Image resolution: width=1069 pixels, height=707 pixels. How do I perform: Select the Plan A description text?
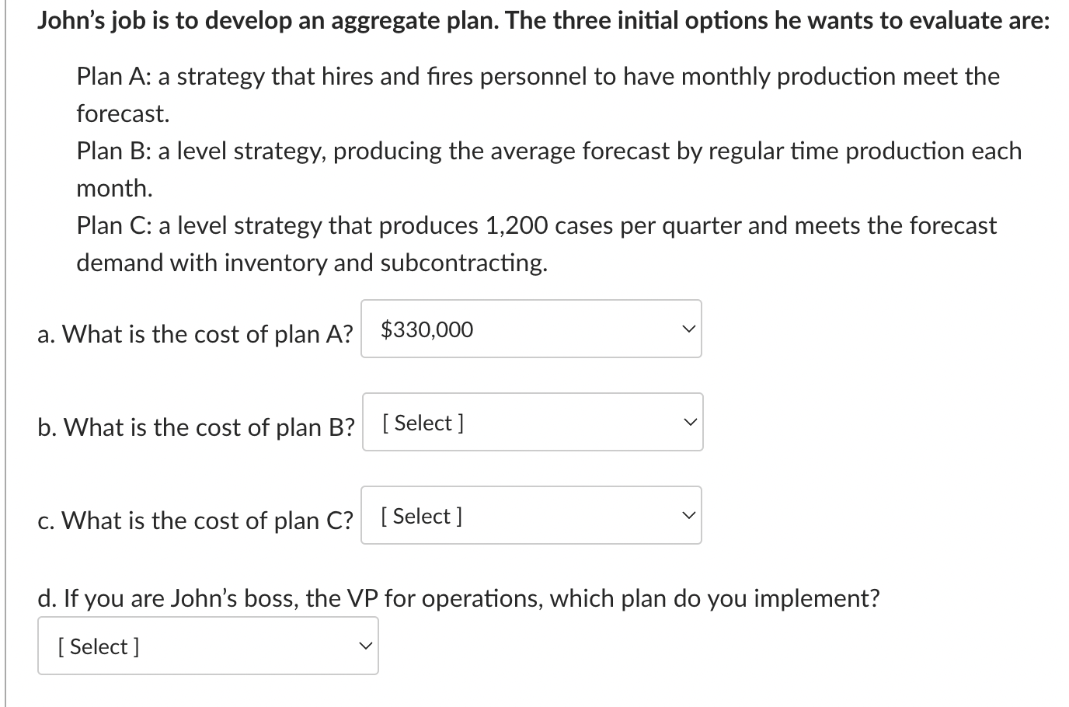(x=536, y=76)
